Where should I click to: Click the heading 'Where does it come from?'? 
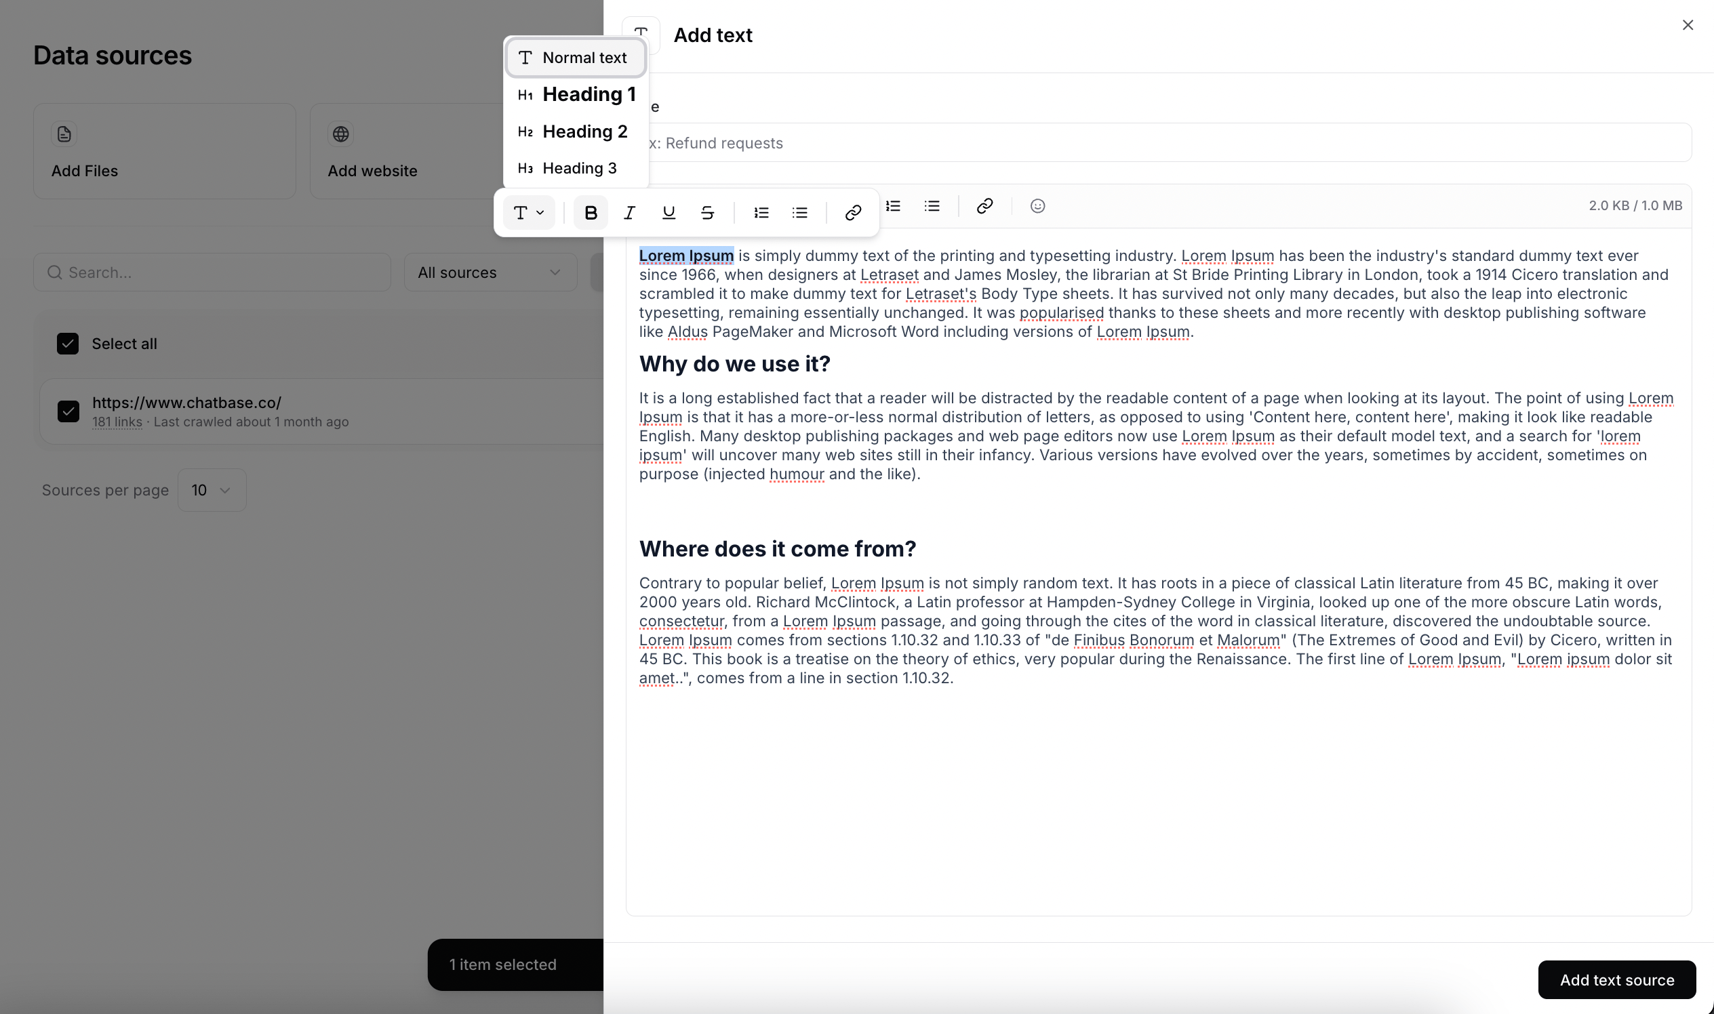[x=778, y=548]
